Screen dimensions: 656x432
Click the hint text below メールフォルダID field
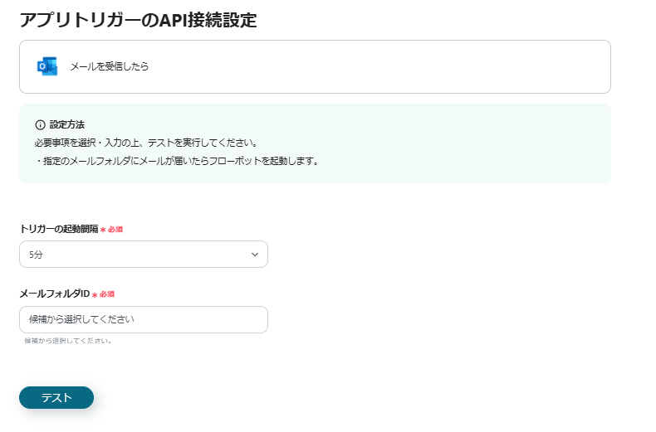click(x=68, y=341)
